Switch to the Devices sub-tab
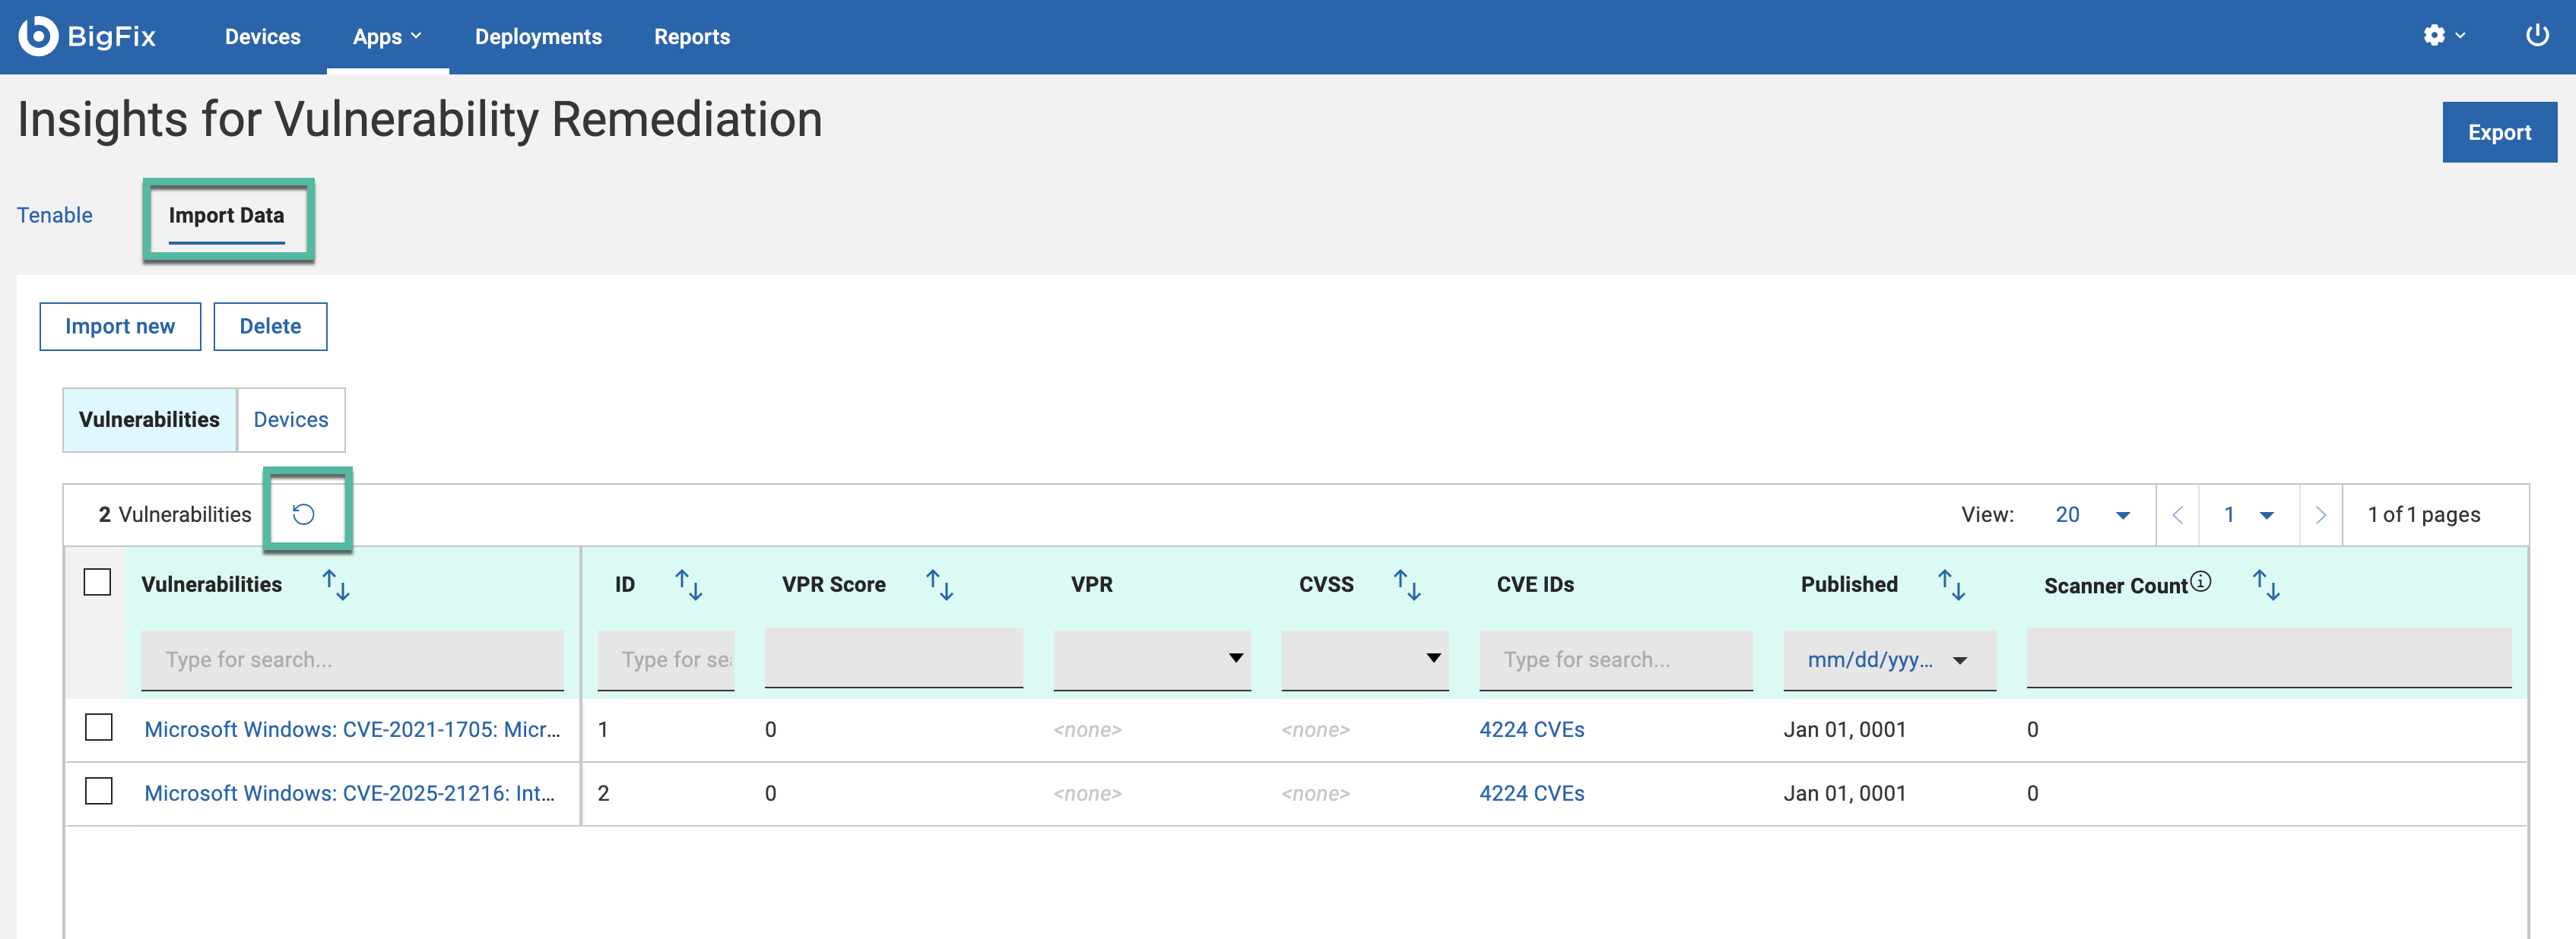This screenshot has height=939, width=2576. coord(290,419)
